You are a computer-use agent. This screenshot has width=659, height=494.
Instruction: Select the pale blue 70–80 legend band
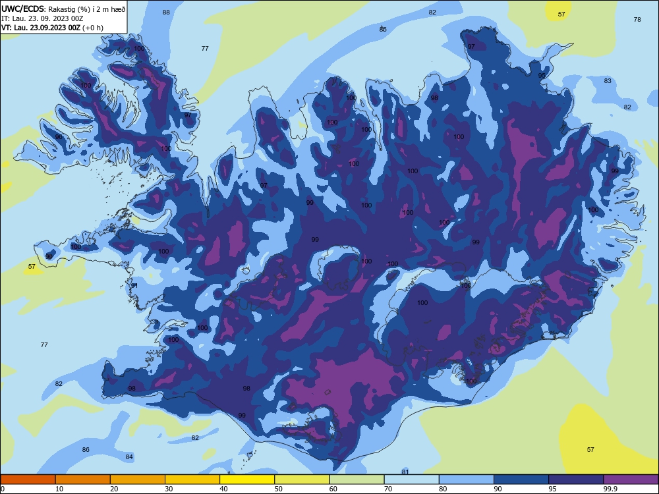[411, 480]
